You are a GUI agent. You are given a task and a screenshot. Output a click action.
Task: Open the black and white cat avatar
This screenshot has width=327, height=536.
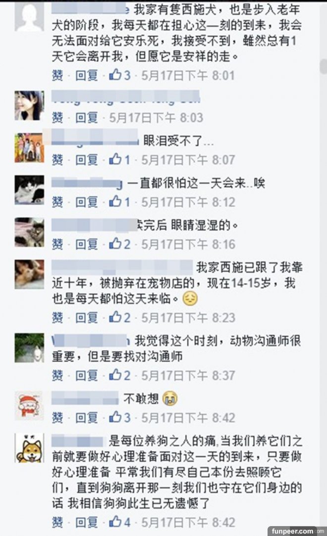[29, 190]
